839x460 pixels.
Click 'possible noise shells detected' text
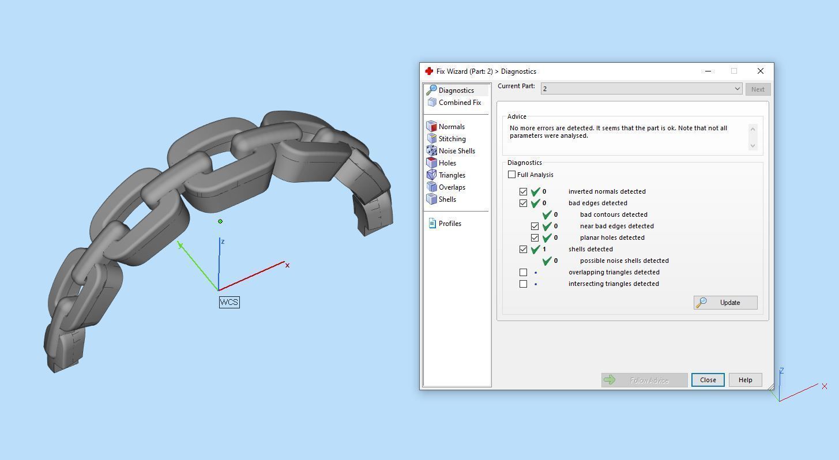tap(624, 261)
